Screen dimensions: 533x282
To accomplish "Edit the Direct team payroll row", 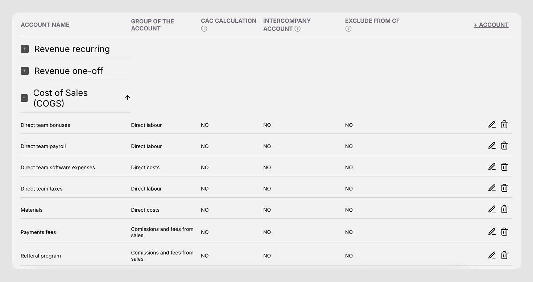I will click(x=492, y=145).
